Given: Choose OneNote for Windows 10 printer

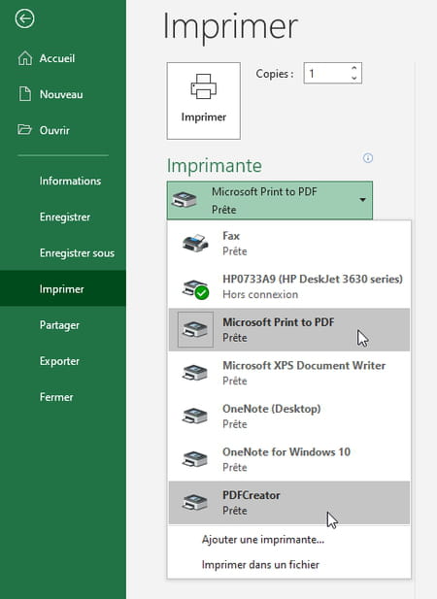Looking at the screenshot, I should [x=289, y=459].
